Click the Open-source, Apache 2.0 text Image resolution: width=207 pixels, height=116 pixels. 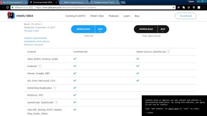pos(151,52)
